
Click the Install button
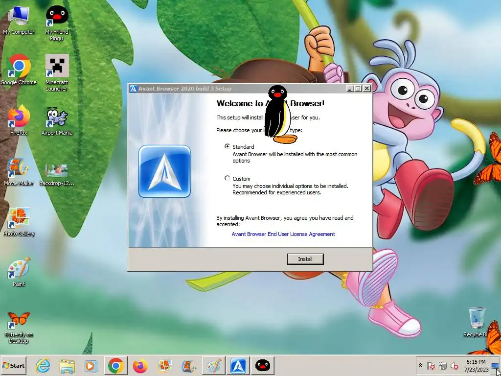[x=305, y=259]
